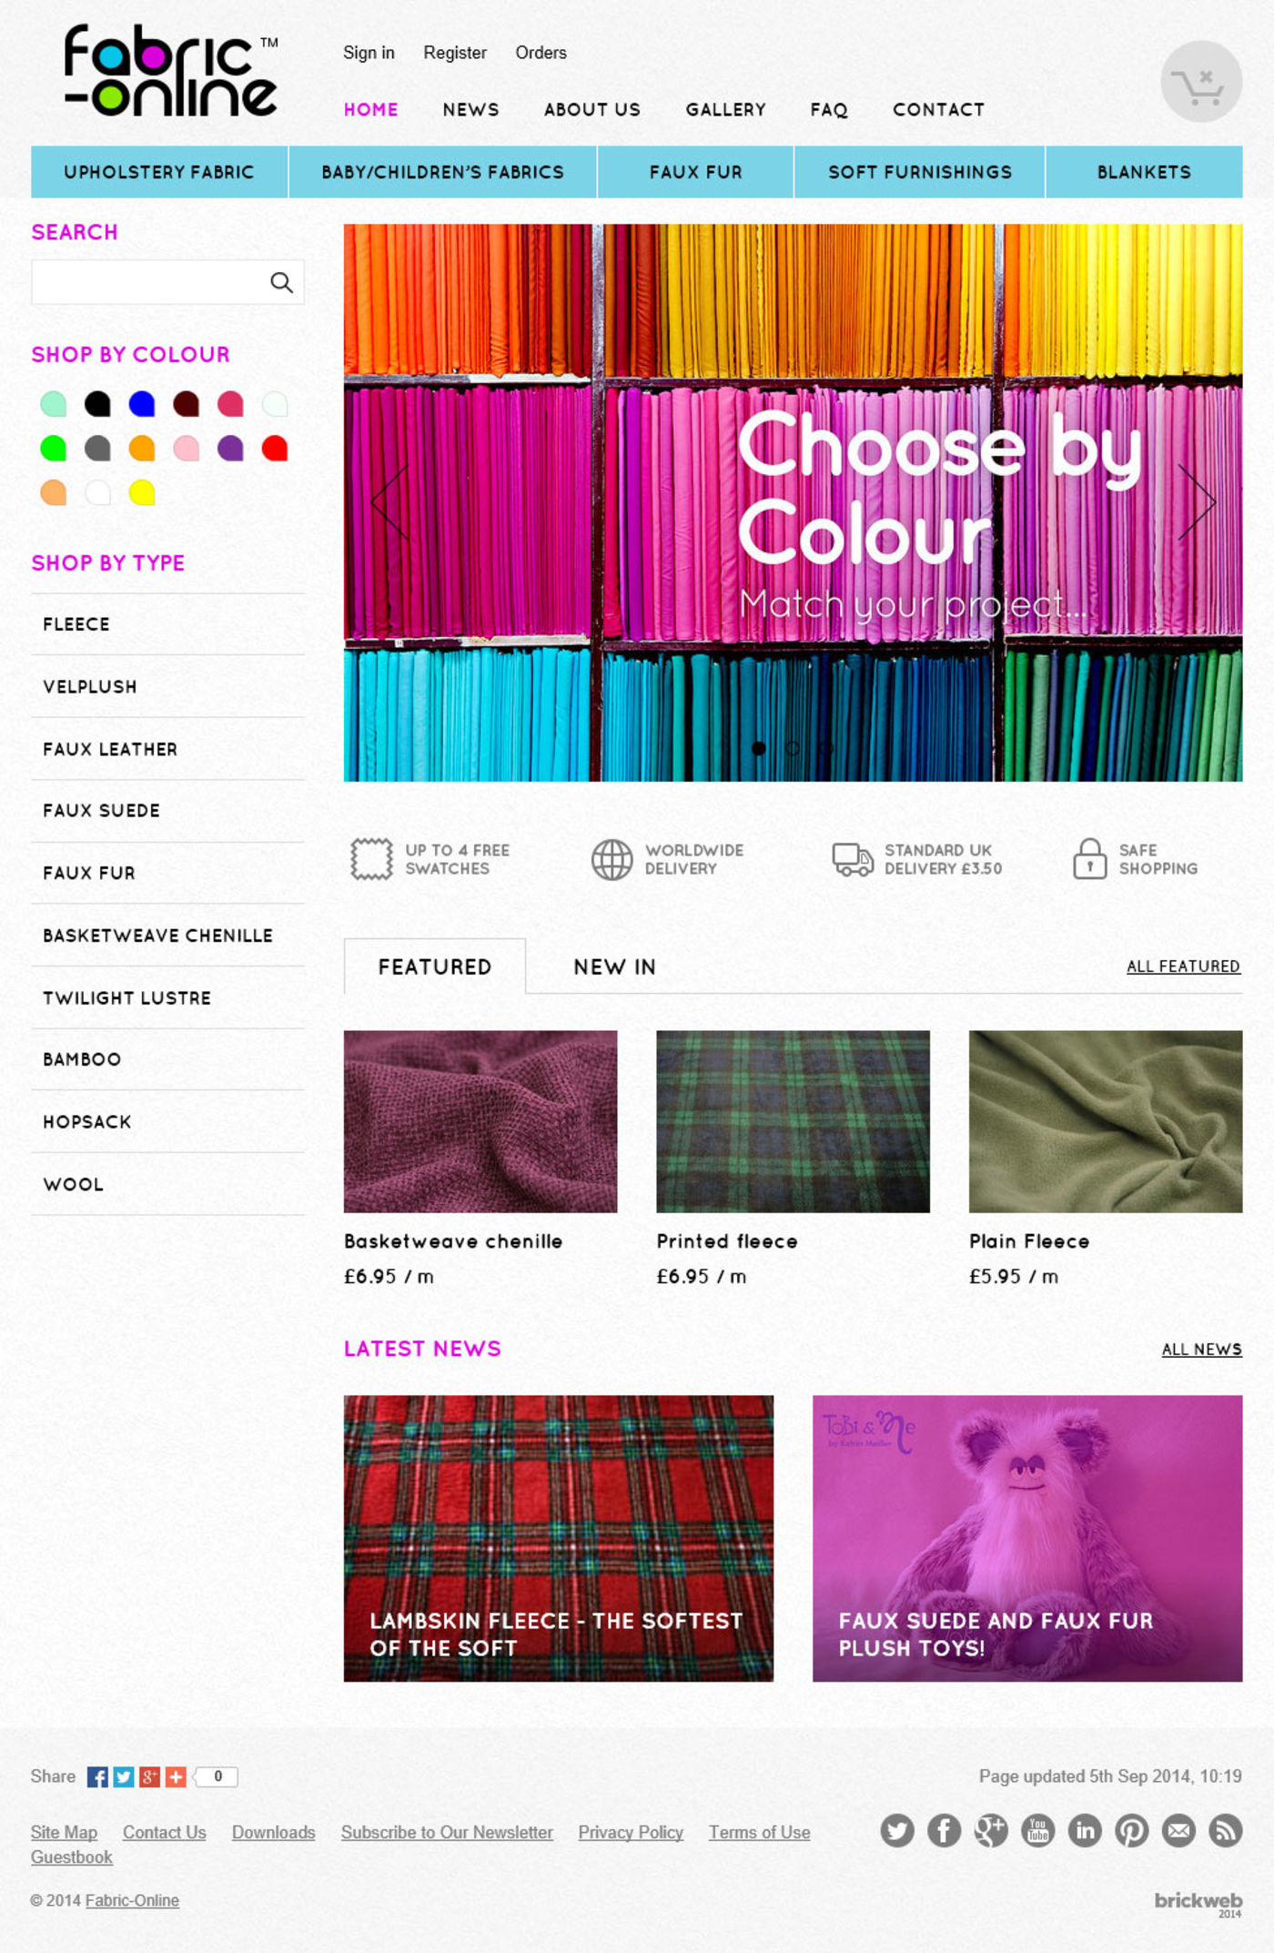
Task: Open the Register link
Action: 455,53
